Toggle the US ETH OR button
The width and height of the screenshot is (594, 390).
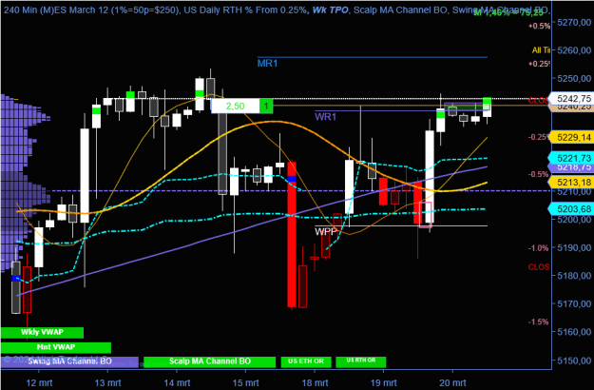point(306,361)
